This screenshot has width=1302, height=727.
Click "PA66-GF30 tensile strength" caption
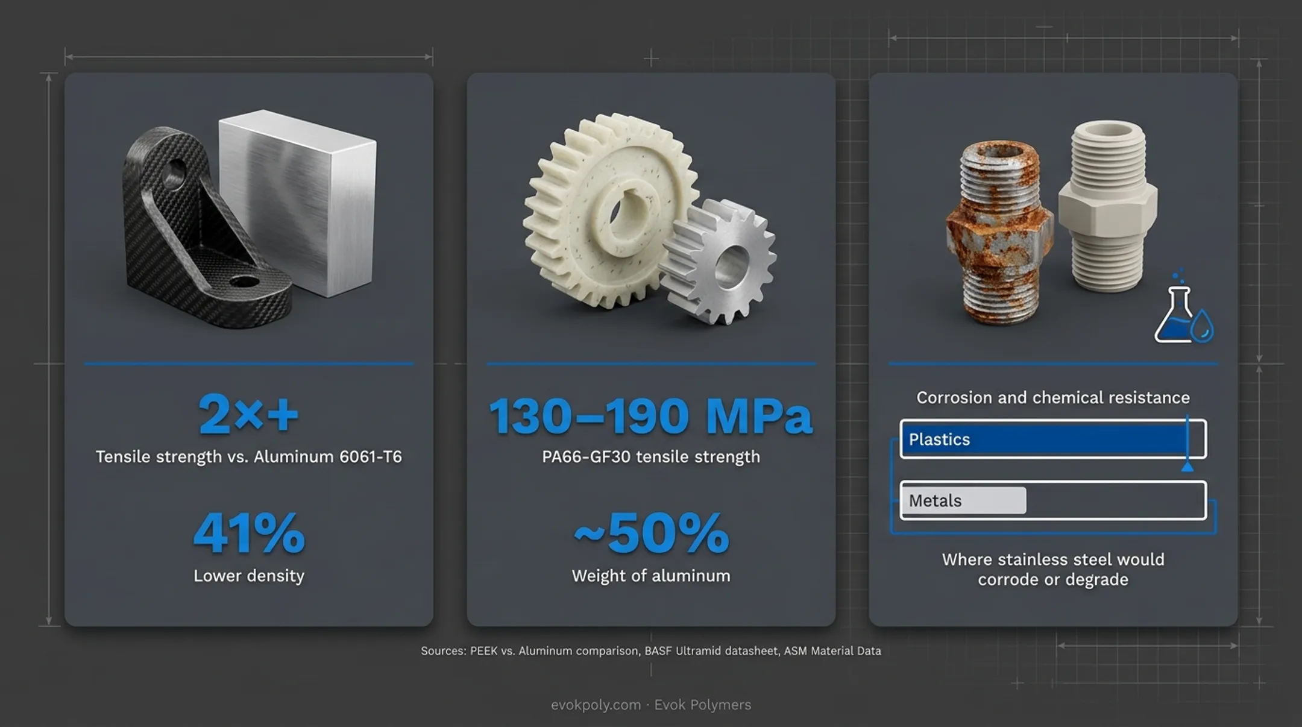click(651, 457)
